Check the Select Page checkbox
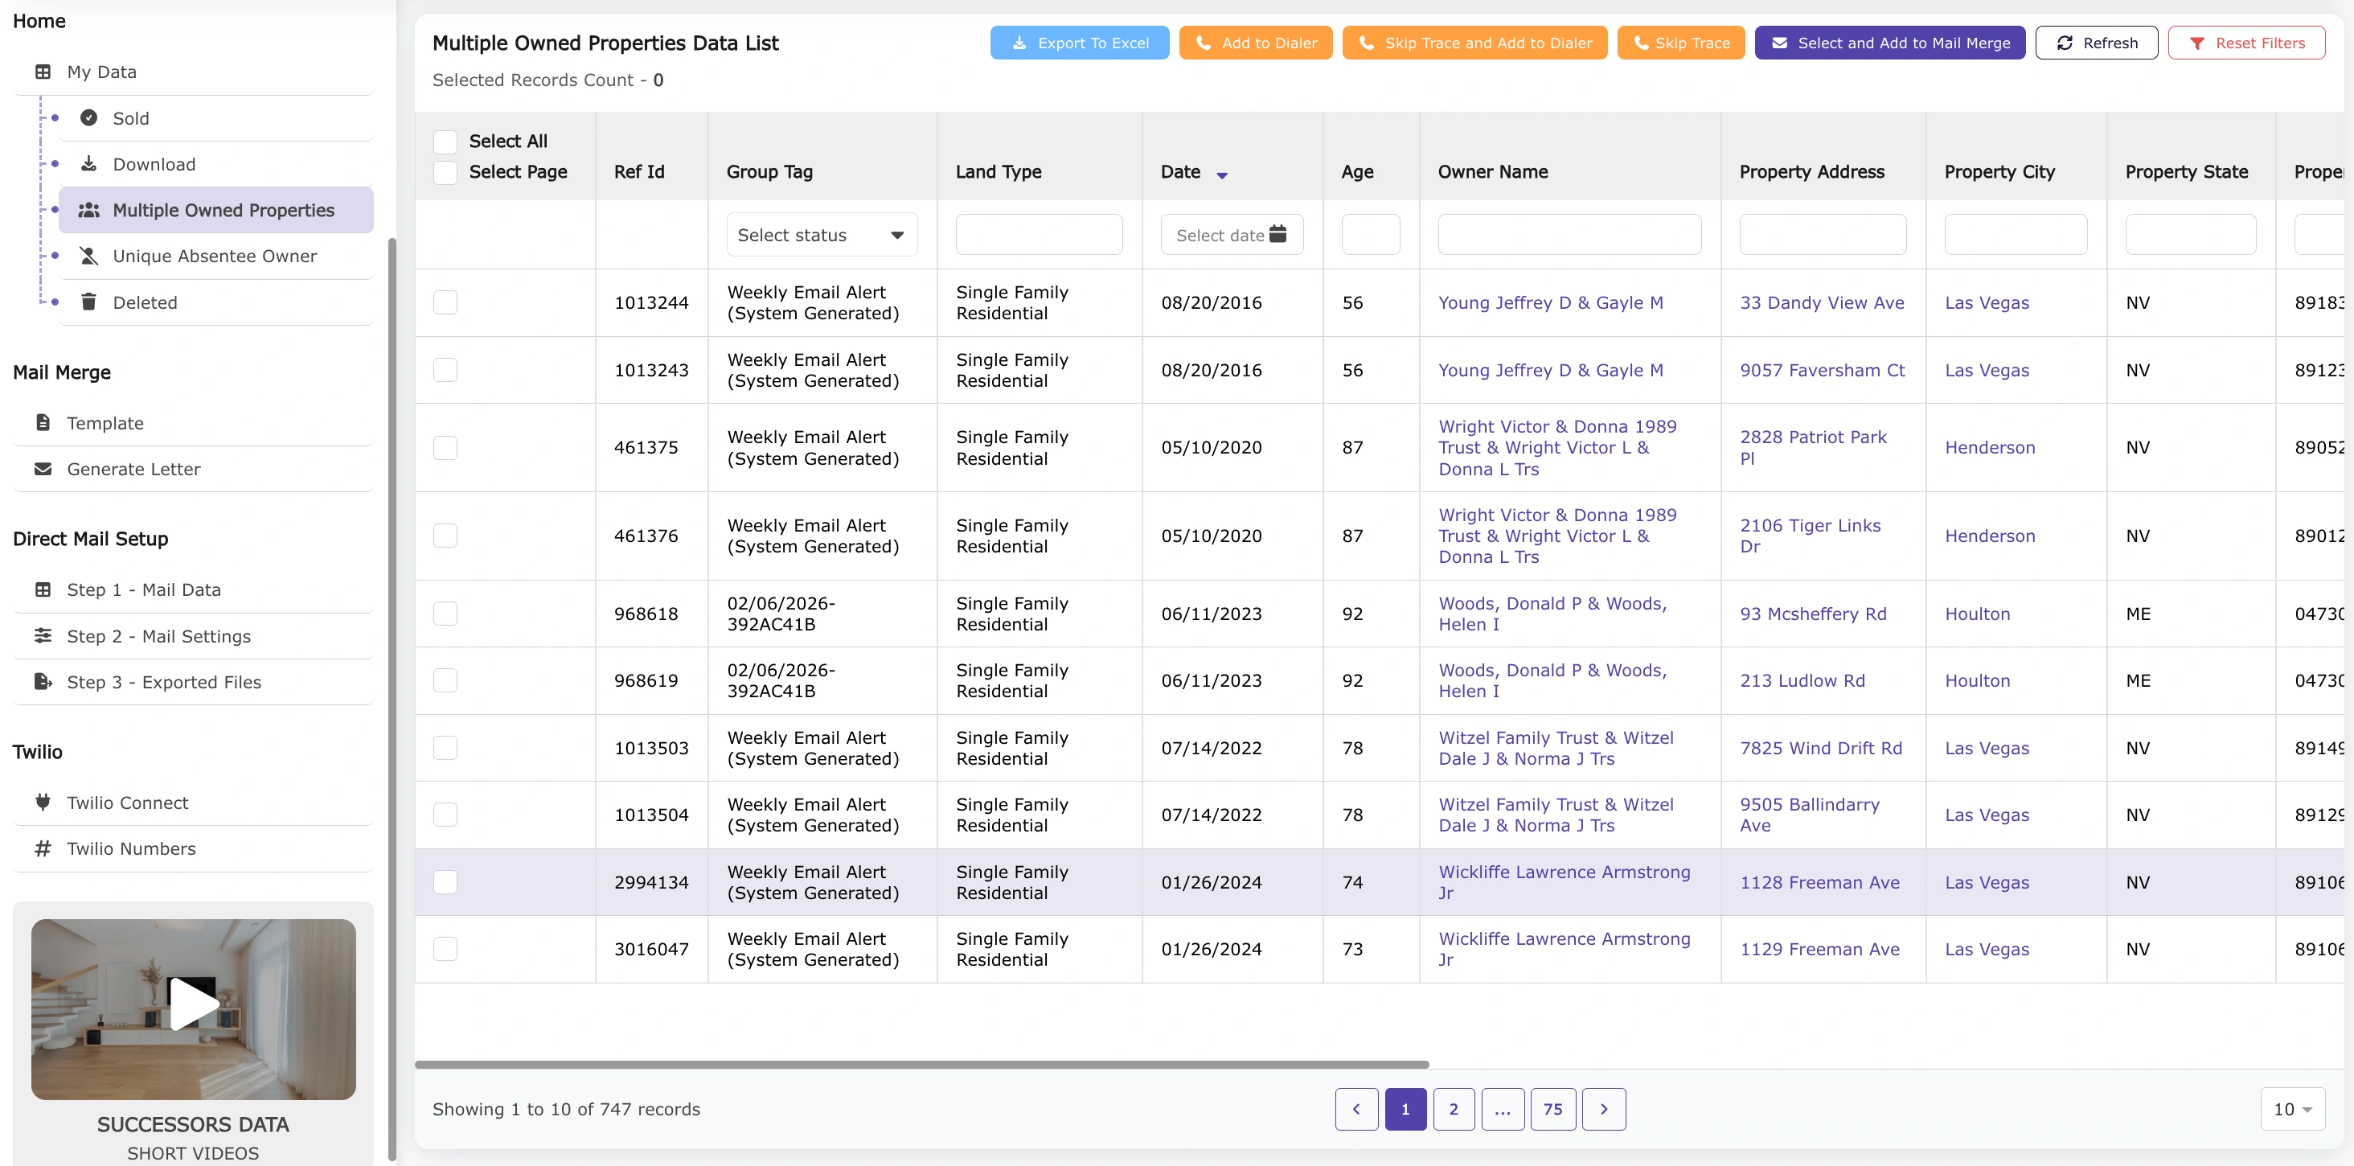This screenshot has height=1166, width=2354. click(445, 172)
